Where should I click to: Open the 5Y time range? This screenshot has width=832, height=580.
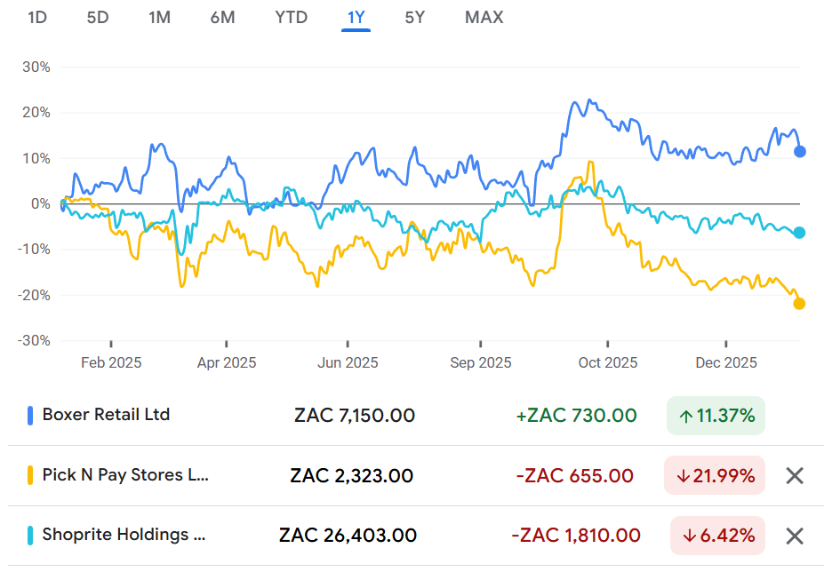414,17
